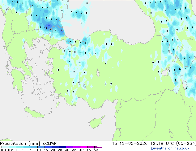The height and width of the screenshot is (151, 196).
Task: Click the '50' legend scale label
Action: tap(96, 150)
